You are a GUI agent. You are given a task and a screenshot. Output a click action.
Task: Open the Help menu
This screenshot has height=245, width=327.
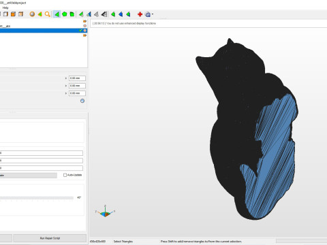coord(5,7)
